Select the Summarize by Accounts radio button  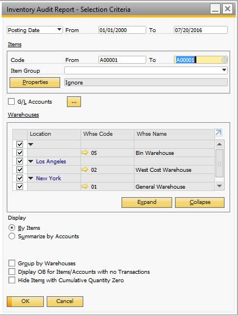(x=12, y=236)
